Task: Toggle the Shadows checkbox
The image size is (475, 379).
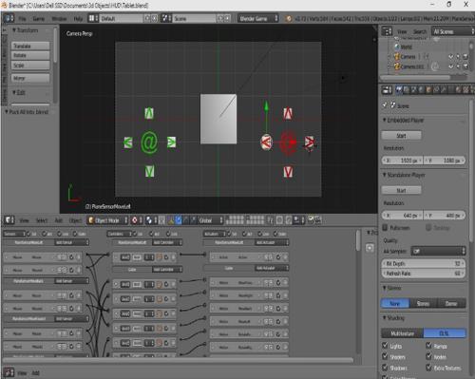Action: pos(385,368)
